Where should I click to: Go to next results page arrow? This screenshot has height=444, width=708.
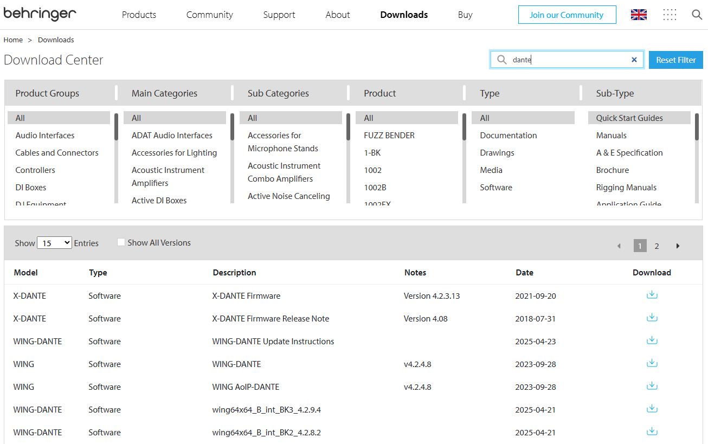click(678, 246)
